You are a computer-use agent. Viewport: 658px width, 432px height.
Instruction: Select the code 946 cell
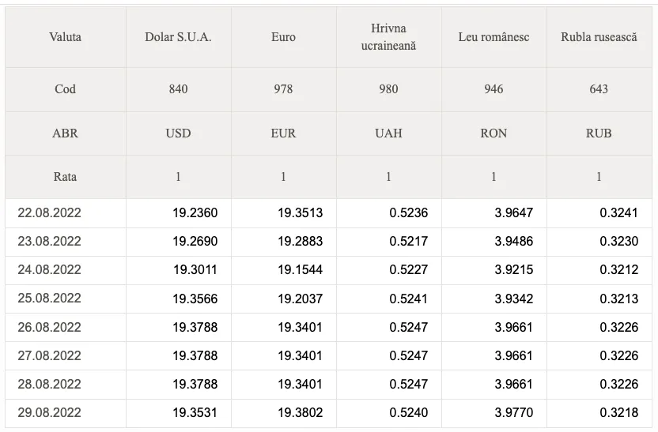[494, 89]
